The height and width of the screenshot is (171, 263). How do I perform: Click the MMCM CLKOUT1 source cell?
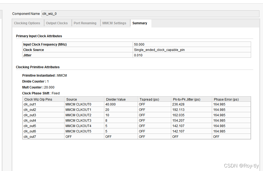84,110
